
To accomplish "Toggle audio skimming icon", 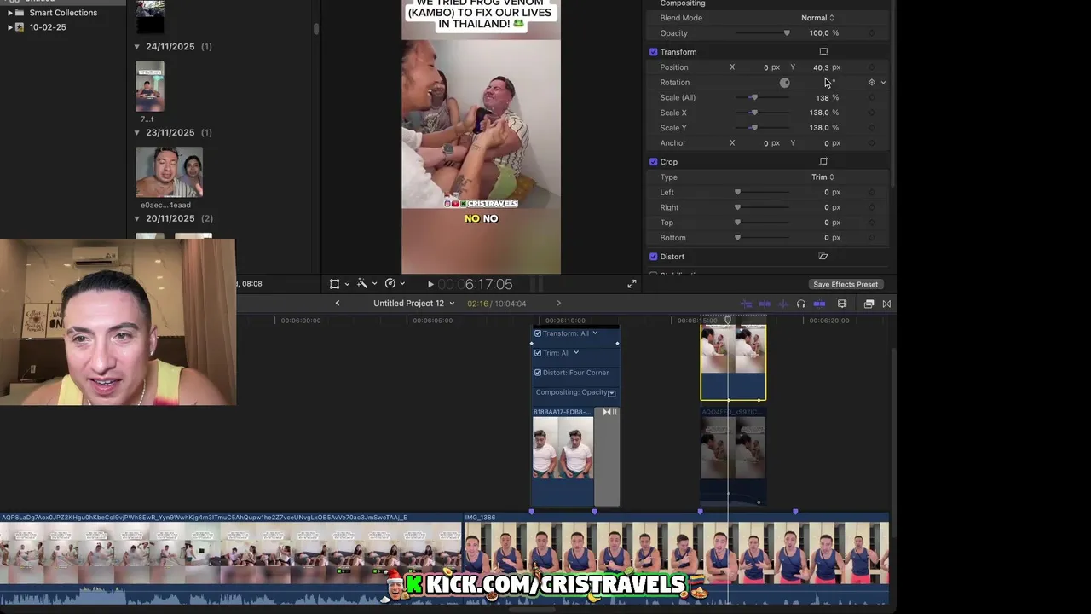I will coord(765,304).
